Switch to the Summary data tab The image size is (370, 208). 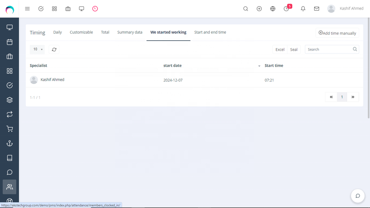[x=129, y=32]
